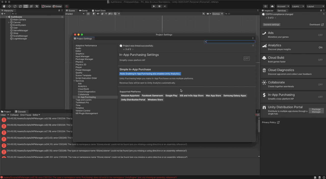Select Player in Project Settings list
326x179 pixels.
[x=79, y=67]
